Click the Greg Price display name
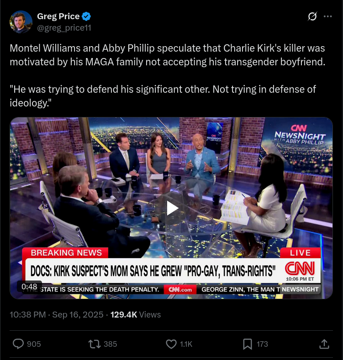The image size is (343, 360). [58, 16]
